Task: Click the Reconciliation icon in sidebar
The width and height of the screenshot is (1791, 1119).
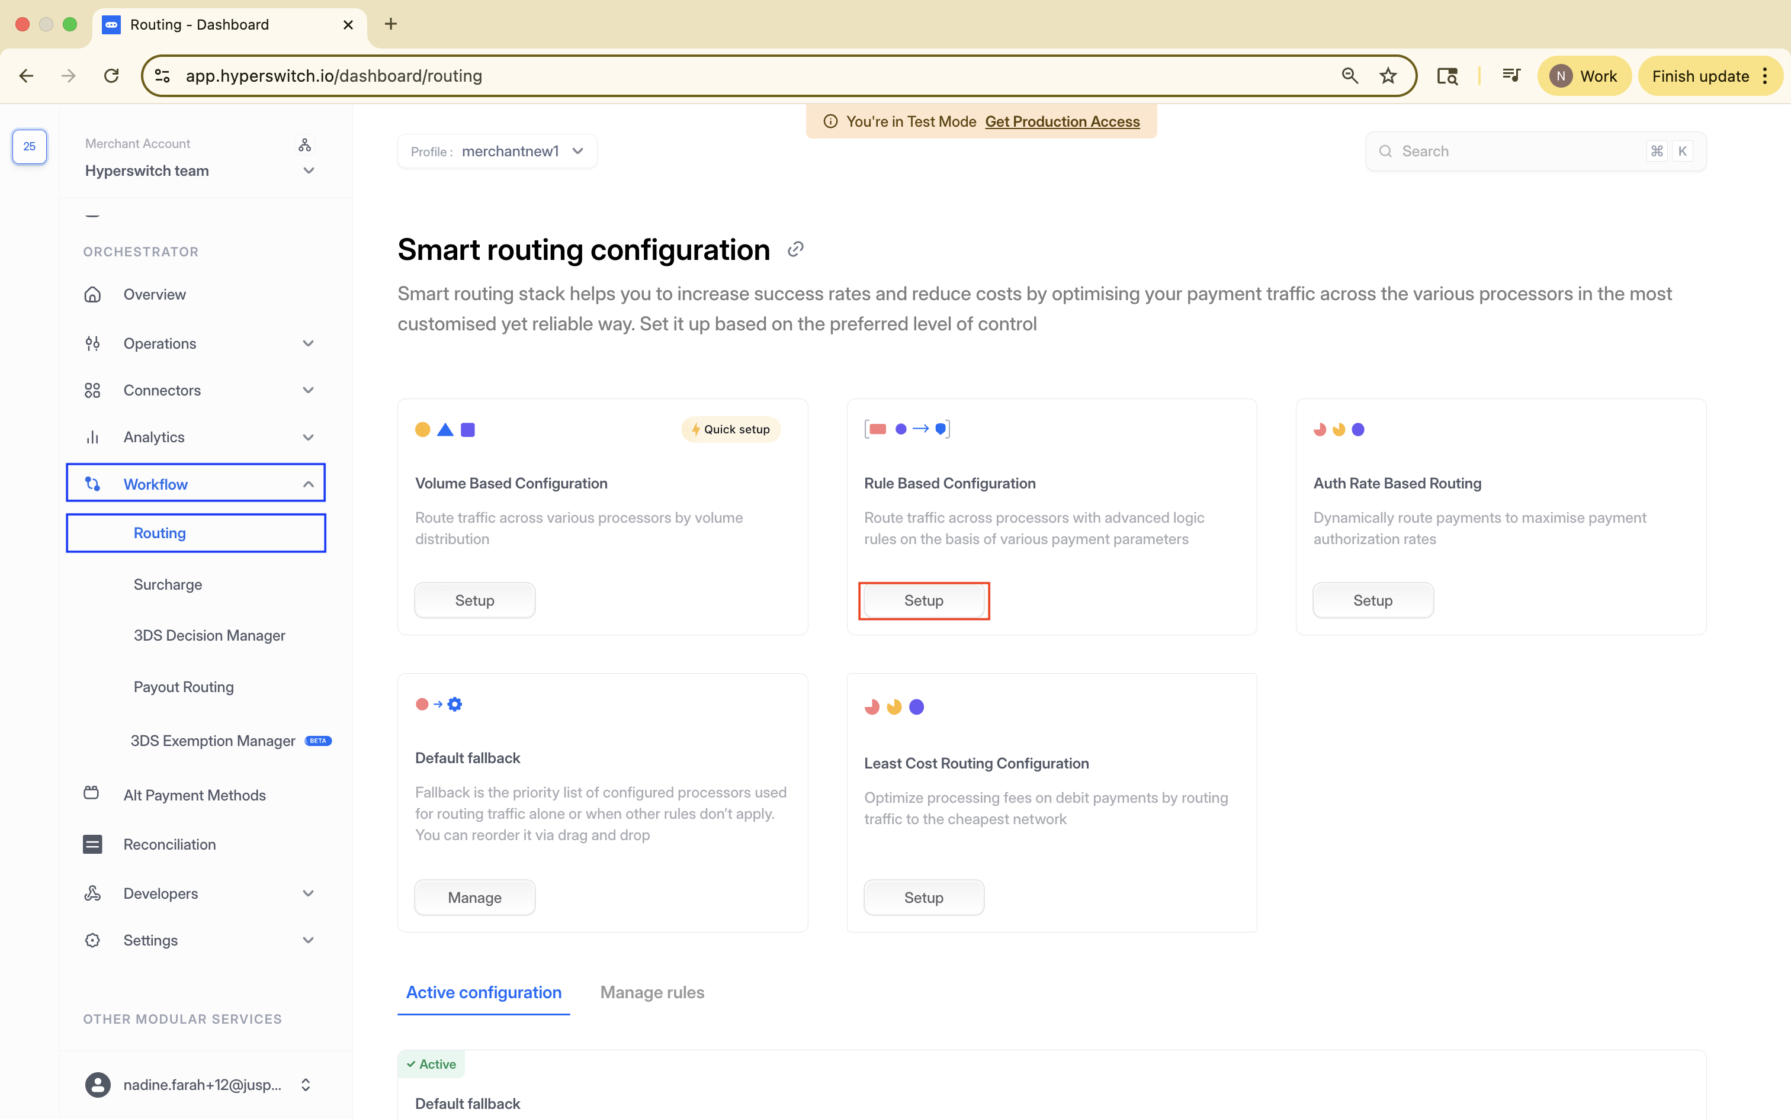Action: pos(92,844)
